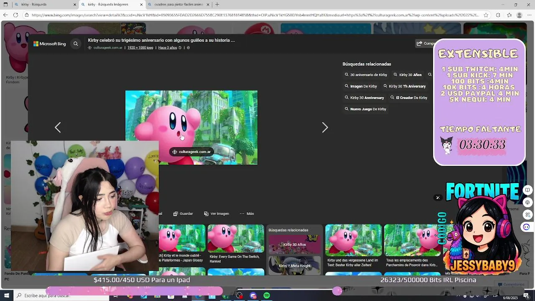Open the culturageek.com.ar source link under the title
Screen dimensions: 535x301
click(108, 48)
